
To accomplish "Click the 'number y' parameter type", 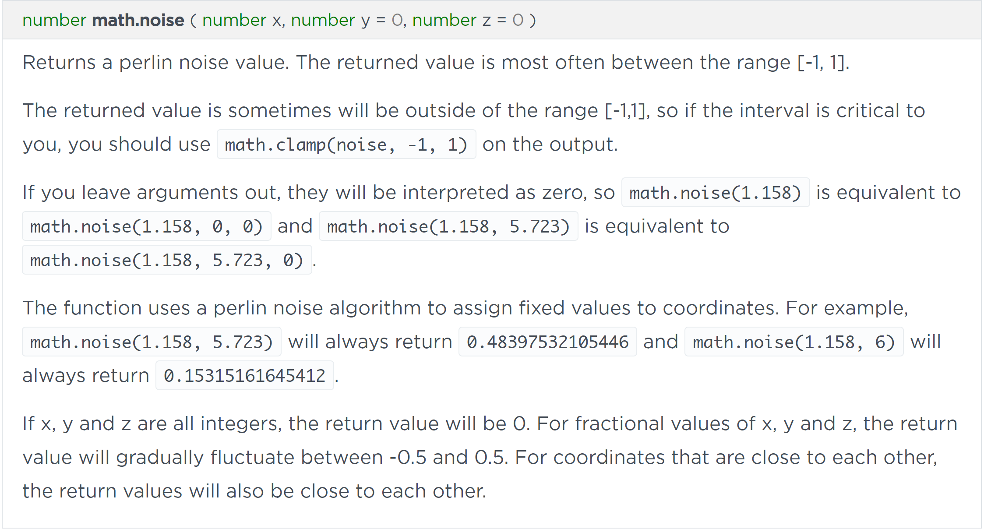I will pyautogui.click(x=323, y=20).
